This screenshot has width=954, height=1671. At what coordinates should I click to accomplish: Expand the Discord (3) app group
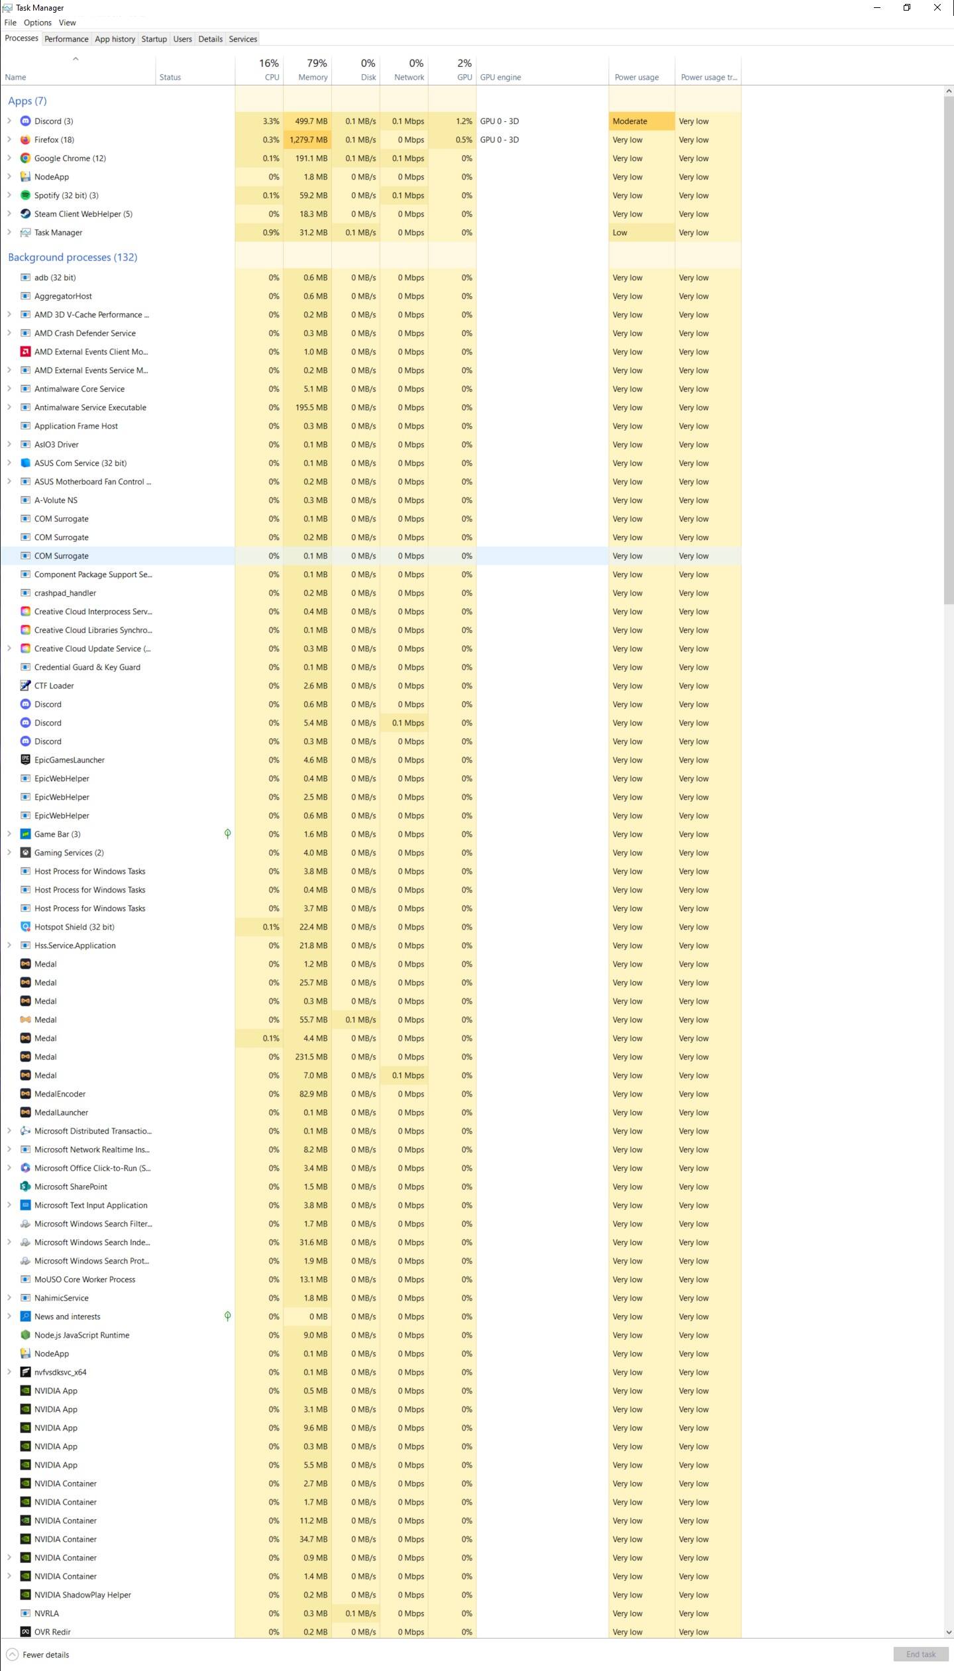pyautogui.click(x=9, y=121)
